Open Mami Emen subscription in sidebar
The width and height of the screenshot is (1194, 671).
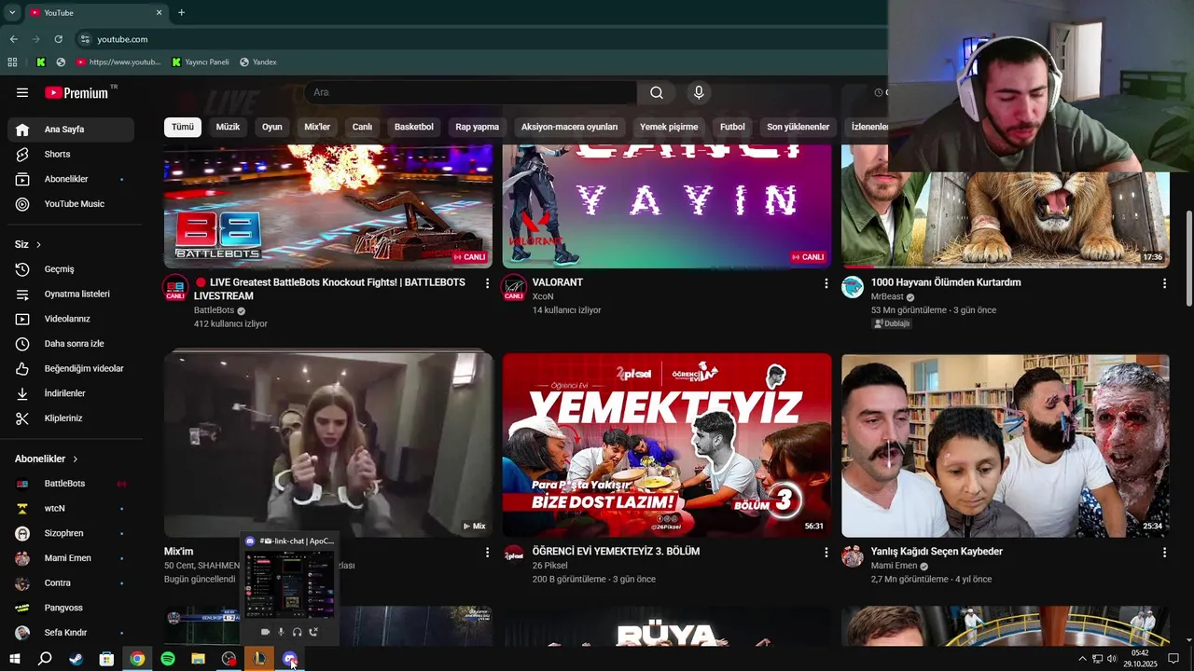[x=71, y=558]
